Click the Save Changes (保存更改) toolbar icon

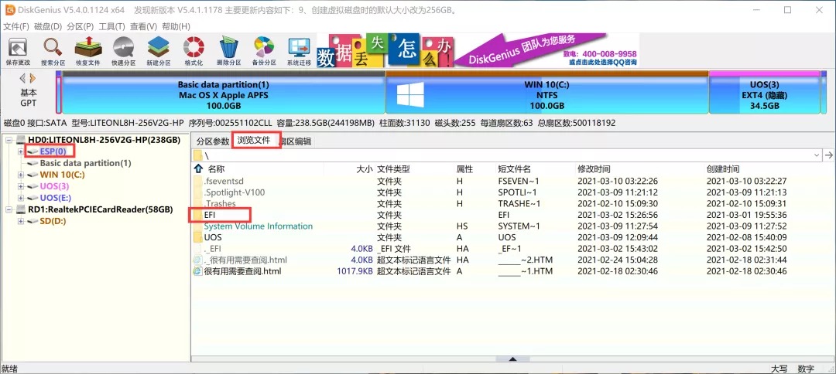(x=19, y=51)
